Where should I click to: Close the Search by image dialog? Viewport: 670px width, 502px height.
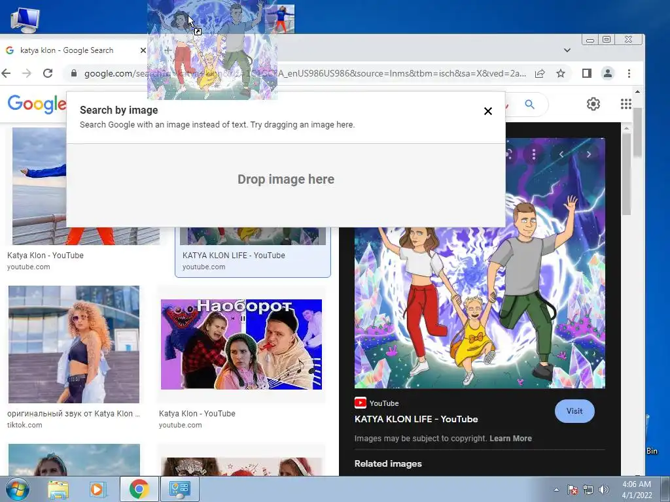[x=487, y=111]
